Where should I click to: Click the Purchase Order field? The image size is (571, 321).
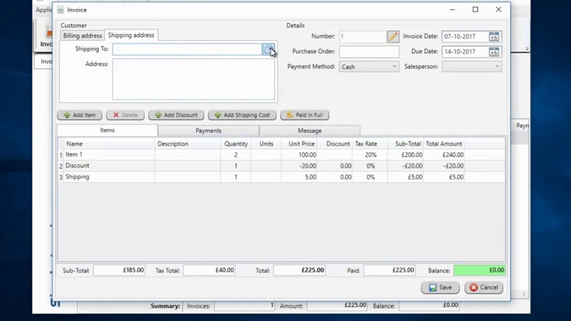(x=369, y=52)
